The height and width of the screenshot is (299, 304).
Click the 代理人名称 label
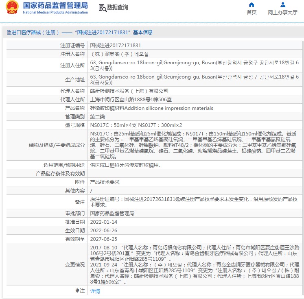pyautogui.click(x=72, y=91)
